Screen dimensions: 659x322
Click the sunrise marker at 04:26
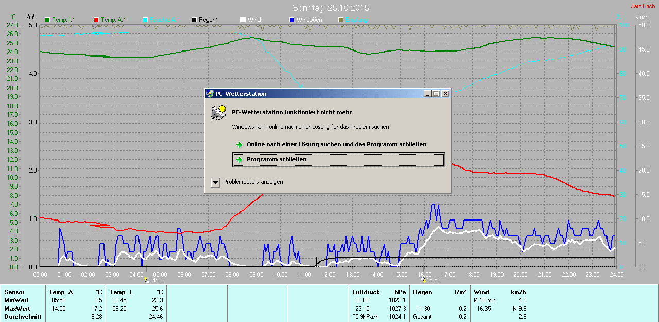coord(147,280)
